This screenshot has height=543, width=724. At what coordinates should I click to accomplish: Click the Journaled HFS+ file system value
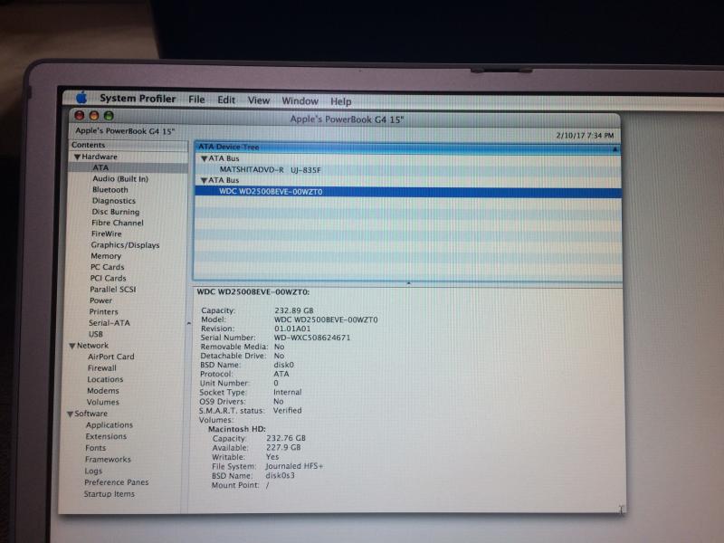295,466
